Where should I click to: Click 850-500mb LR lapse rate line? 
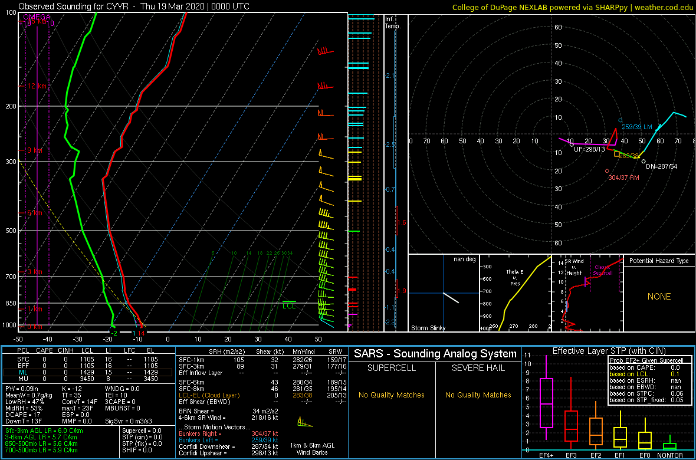pos(42,443)
